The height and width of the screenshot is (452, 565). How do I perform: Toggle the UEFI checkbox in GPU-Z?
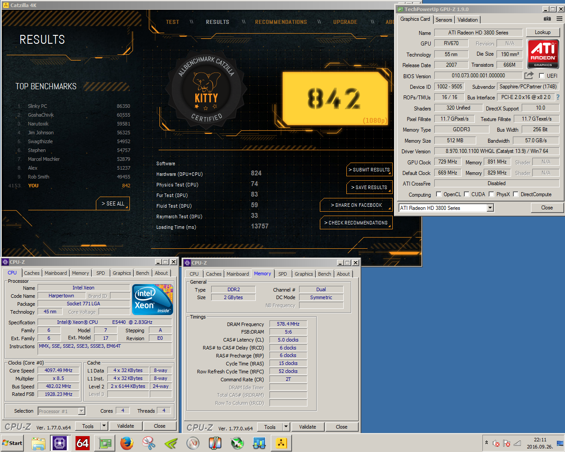coord(542,76)
